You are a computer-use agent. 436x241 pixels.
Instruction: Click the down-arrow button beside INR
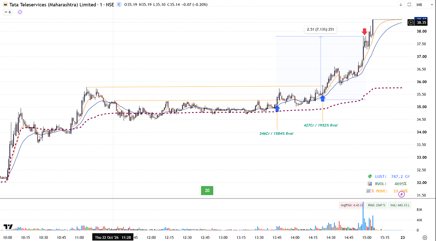click(400, 4)
